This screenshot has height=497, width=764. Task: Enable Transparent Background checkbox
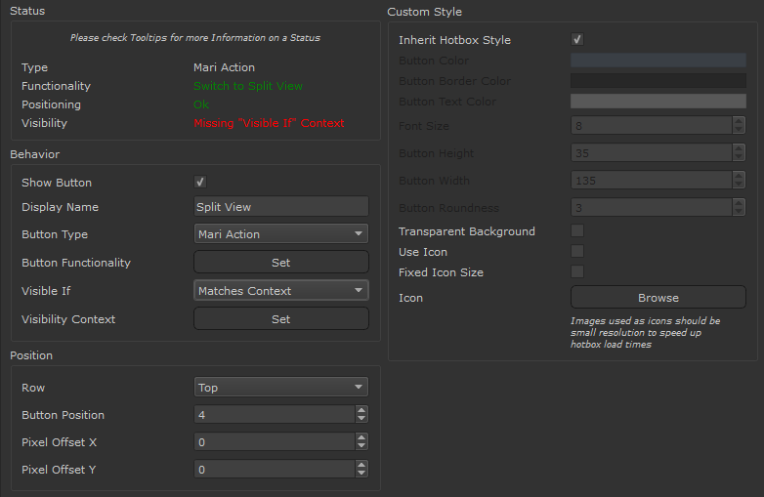[x=577, y=231]
